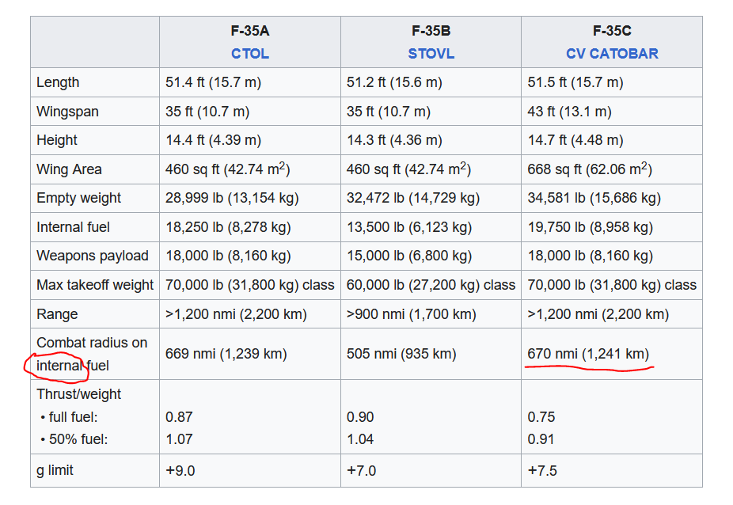Select the Wingspan row label
The width and height of the screenshot is (733, 505).
tap(67, 112)
